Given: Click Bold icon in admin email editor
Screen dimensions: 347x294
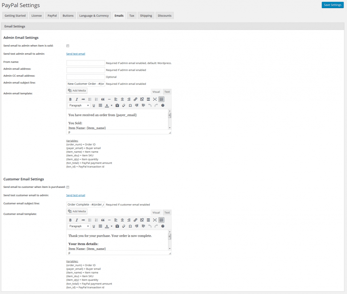Looking at the screenshot, I should (x=70, y=99).
